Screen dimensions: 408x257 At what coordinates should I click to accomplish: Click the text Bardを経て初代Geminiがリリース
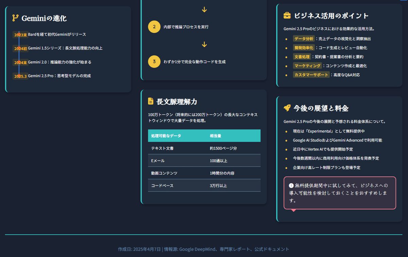point(57,35)
